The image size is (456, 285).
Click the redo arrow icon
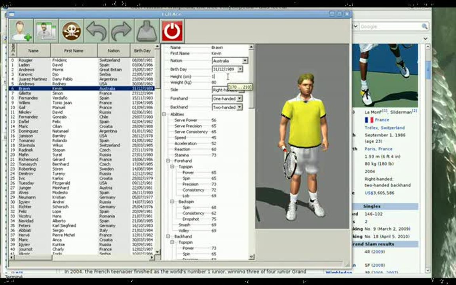point(122,31)
